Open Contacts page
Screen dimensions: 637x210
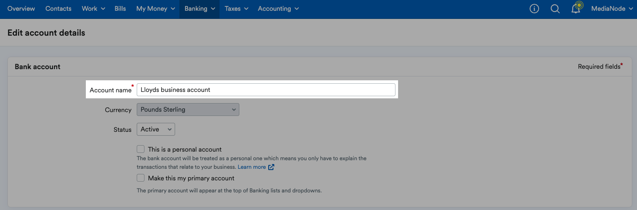(58, 9)
